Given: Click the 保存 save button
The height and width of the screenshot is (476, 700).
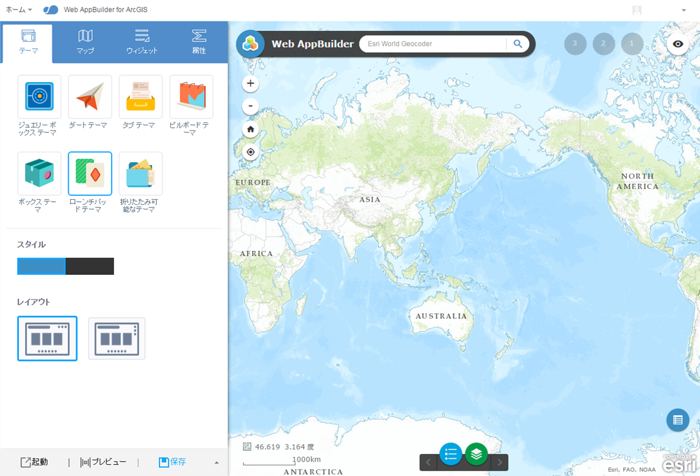Looking at the screenshot, I should click(x=172, y=462).
